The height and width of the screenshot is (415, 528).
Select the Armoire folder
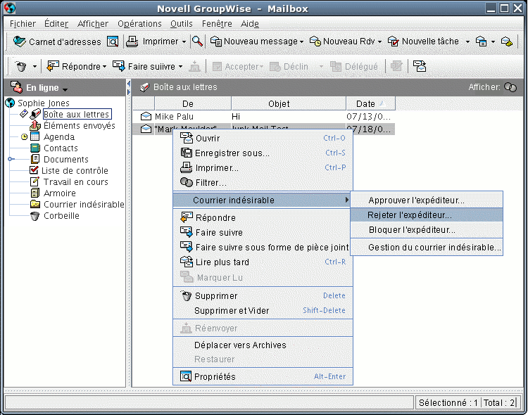click(x=60, y=193)
